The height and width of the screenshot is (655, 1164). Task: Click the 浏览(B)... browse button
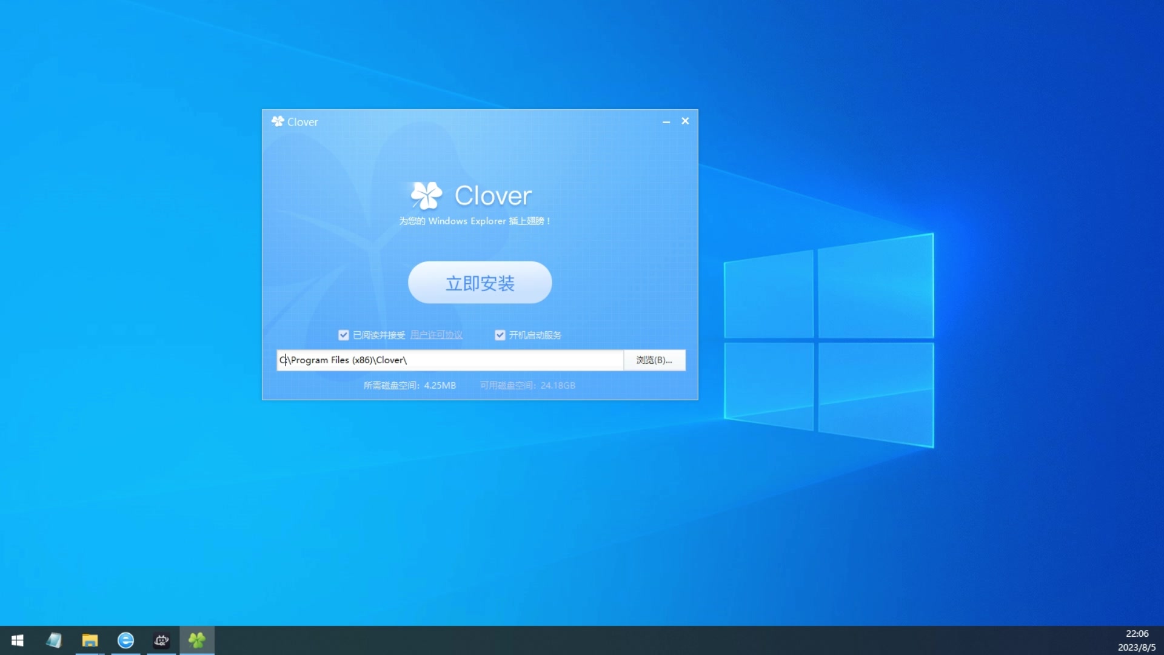pyautogui.click(x=655, y=360)
